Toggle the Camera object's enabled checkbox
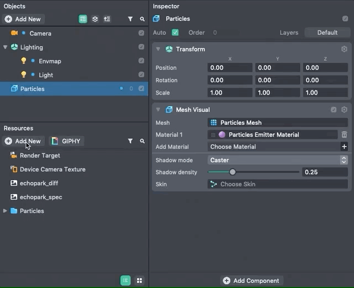 coord(142,33)
